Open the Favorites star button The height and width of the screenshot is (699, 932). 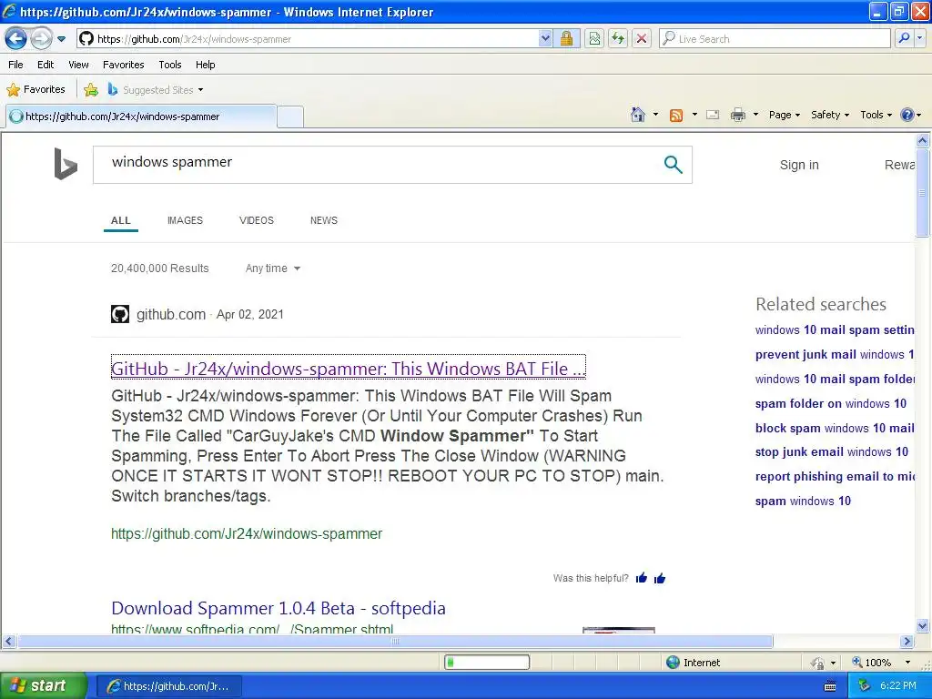click(35, 90)
